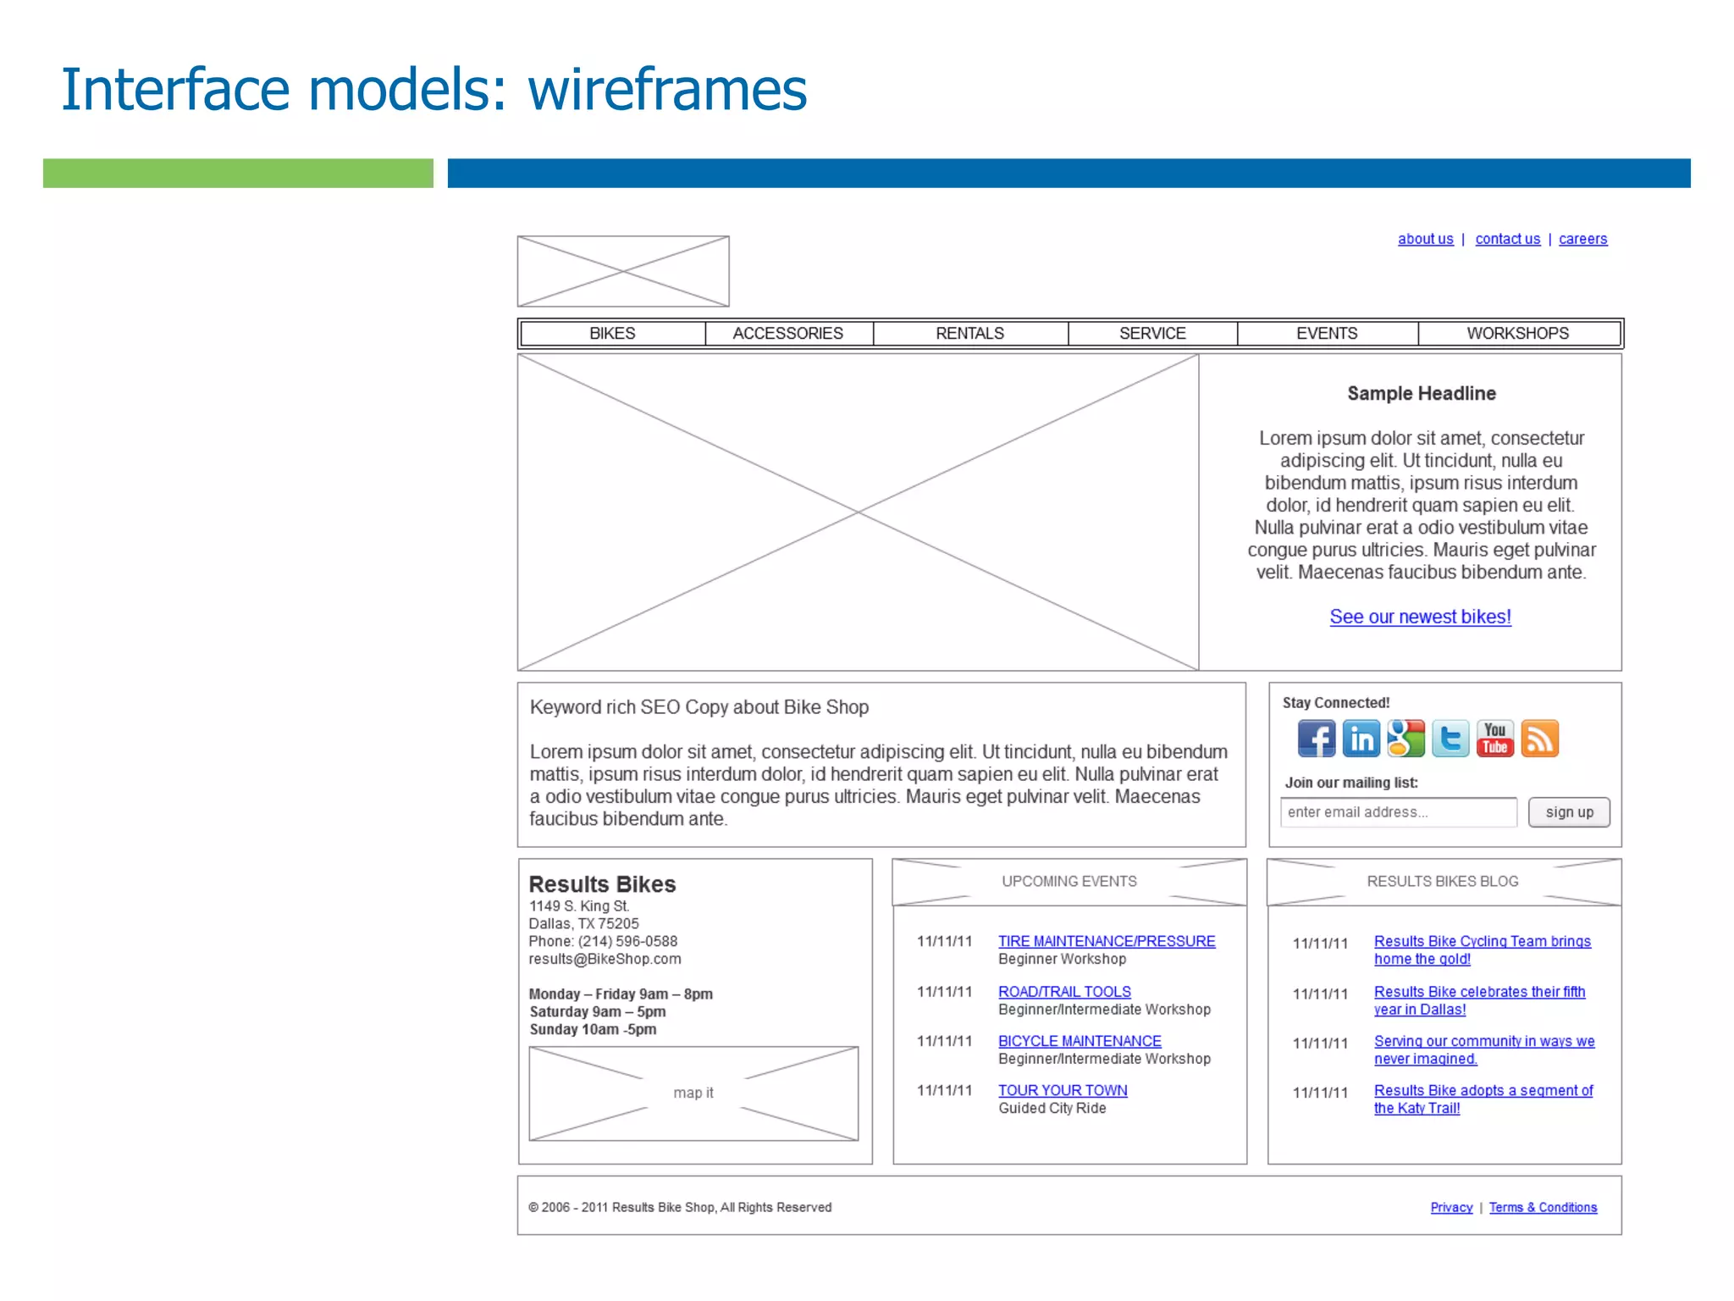
Task: Click the Beginner Workshop text
Action: click(x=1062, y=959)
